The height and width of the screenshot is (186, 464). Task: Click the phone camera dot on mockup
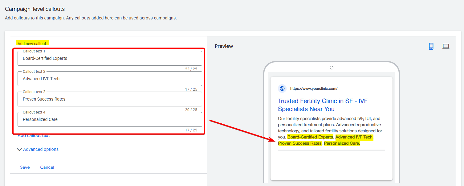click(x=332, y=68)
